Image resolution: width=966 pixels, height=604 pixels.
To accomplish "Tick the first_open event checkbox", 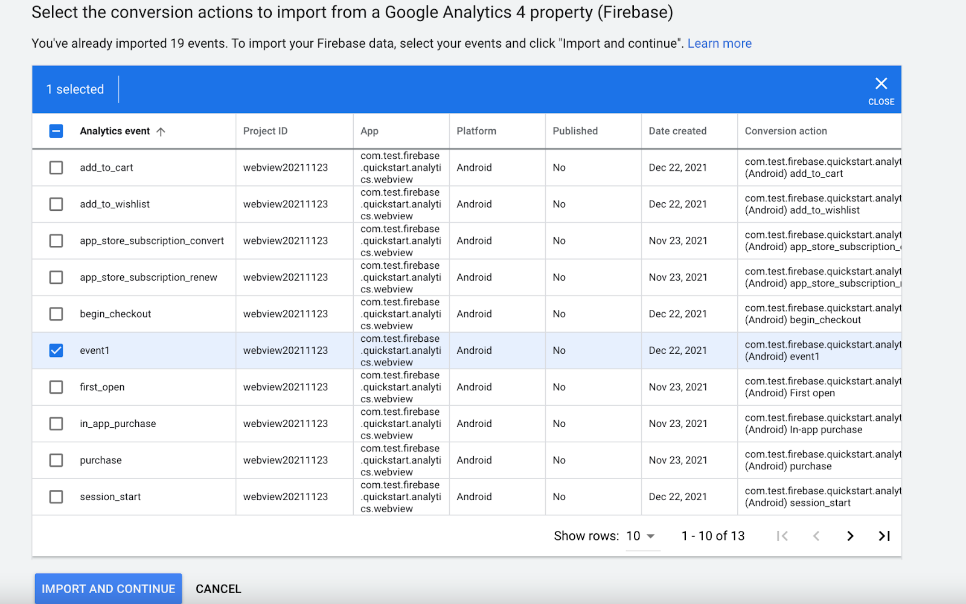I will [x=56, y=387].
